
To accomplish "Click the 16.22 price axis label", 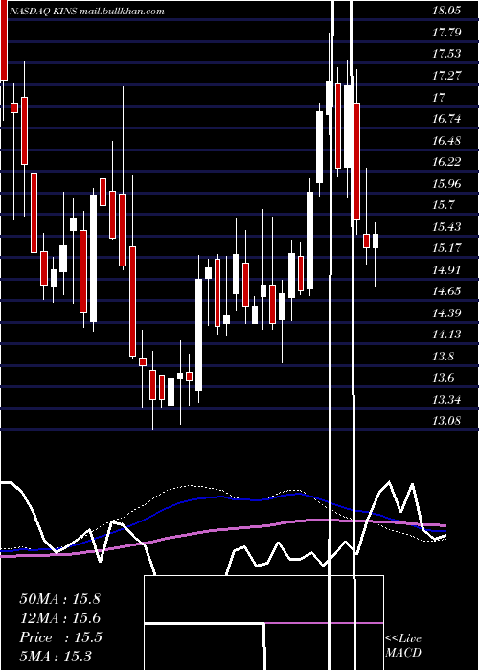I will pos(446,162).
